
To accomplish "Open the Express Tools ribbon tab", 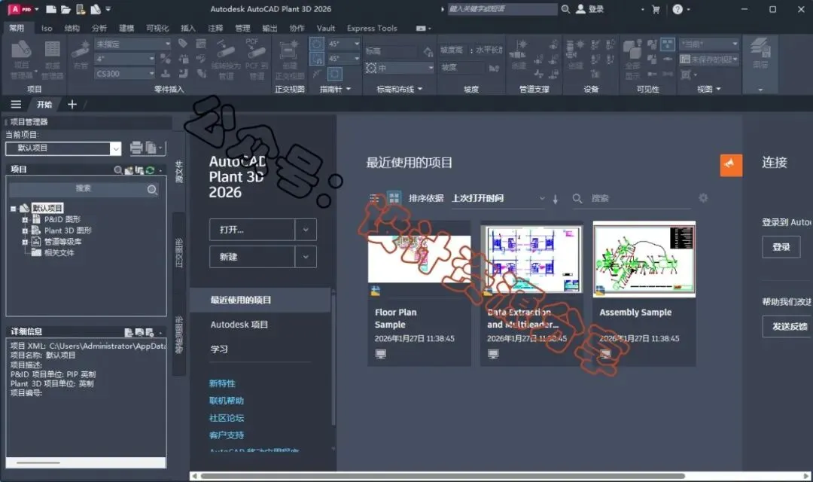I will coord(372,28).
